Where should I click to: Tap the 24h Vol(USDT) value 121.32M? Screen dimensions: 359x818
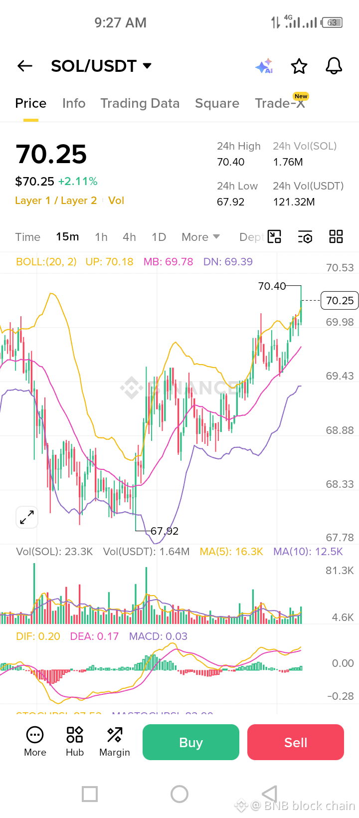click(x=294, y=202)
